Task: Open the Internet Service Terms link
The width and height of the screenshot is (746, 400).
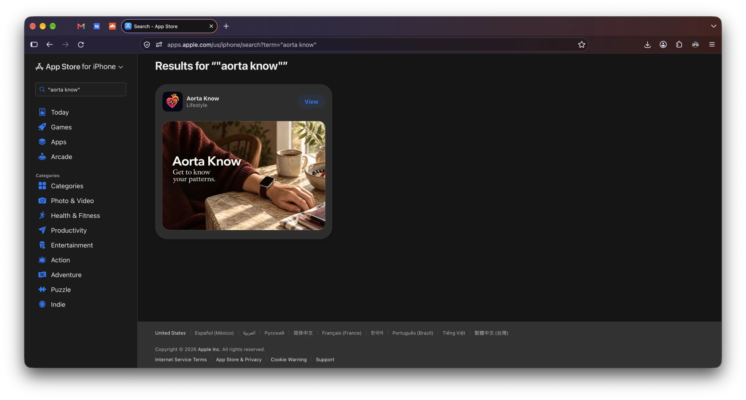Action: pyautogui.click(x=181, y=360)
